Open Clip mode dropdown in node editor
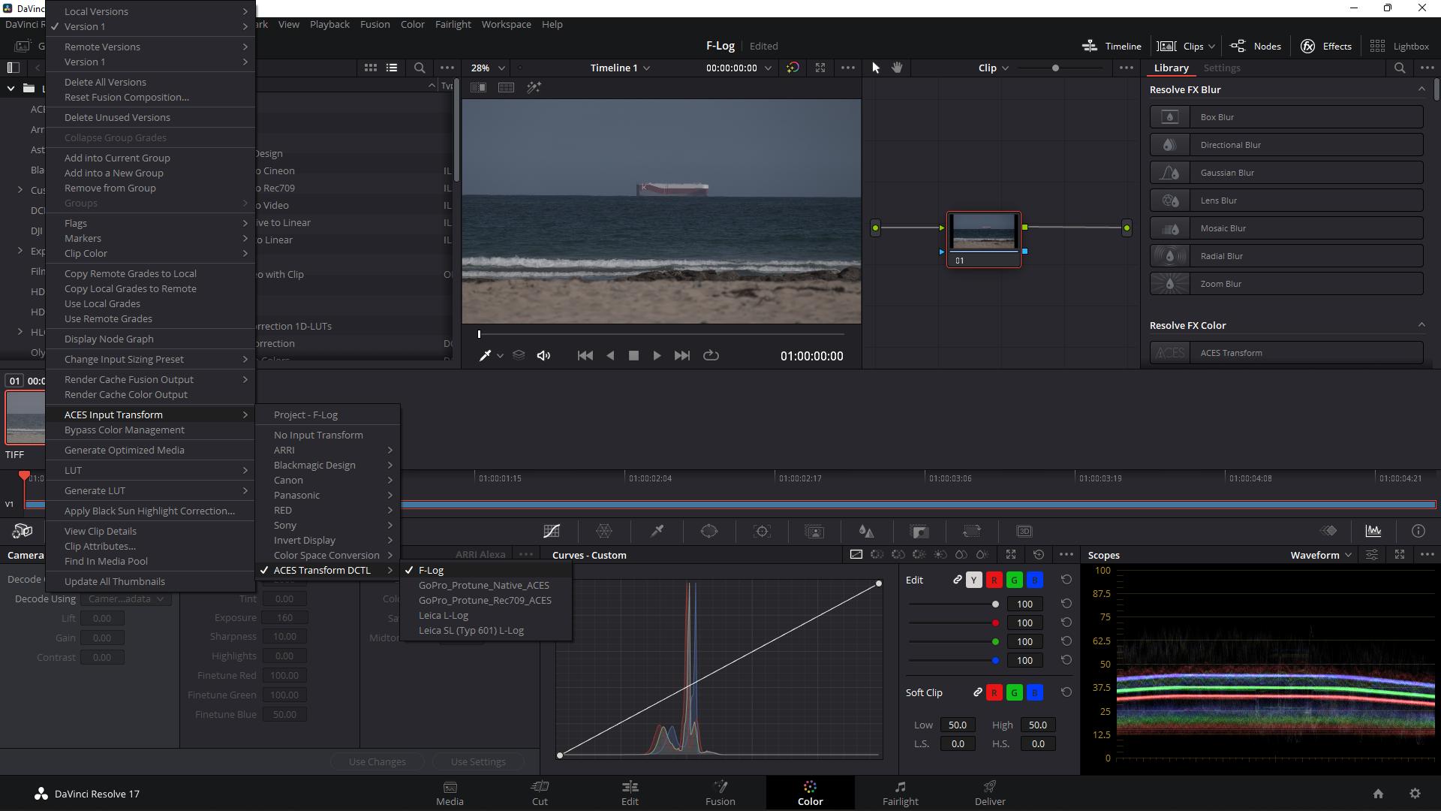Screen dimensions: 1441x811 pos(994,68)
